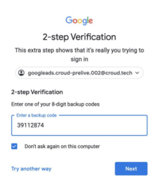Click the smaller "2-step Verification" section heading
The image size is (160, 196).
[x=37, y=92]
